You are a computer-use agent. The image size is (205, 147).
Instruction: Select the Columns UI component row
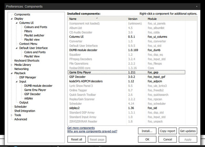click(x=127, y=37)
